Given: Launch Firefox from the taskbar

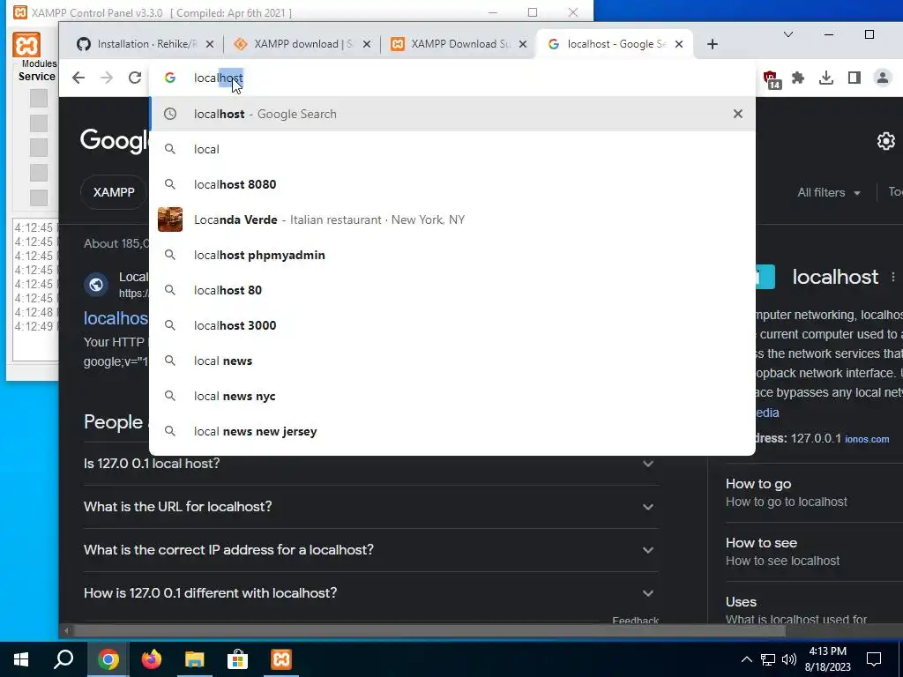Looking at the screenshot, I should pyautogui.click(x=152, y=659).
